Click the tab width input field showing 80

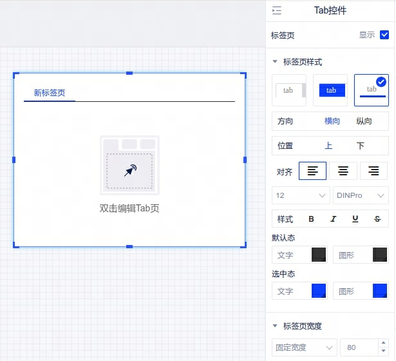tap(357, 347)
